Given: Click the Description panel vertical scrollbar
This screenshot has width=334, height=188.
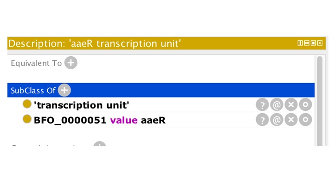Looking at the screenshot, I should [320, 93].
